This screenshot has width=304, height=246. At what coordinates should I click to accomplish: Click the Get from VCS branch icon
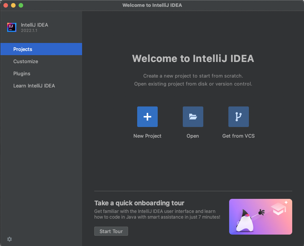tap(239, 117)
